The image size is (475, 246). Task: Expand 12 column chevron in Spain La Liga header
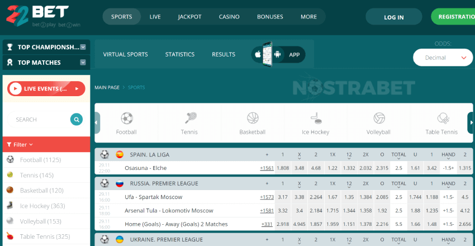coord(349,158)
